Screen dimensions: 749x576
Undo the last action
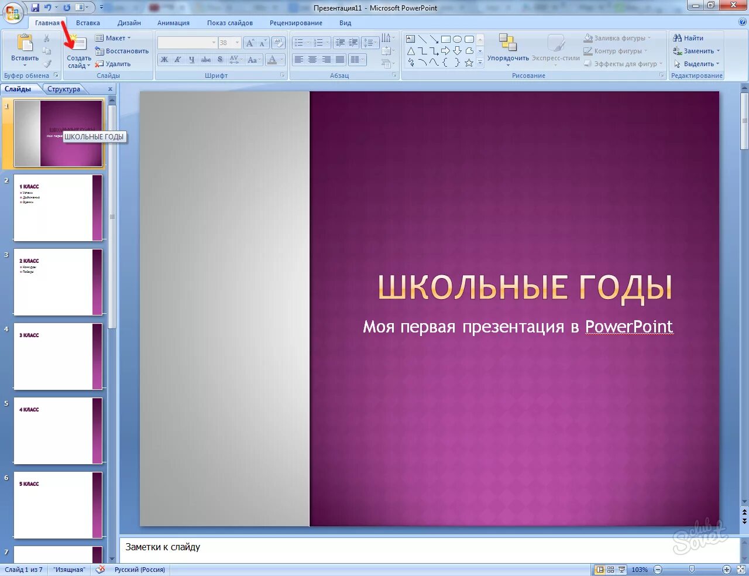(x=47, y=8)
